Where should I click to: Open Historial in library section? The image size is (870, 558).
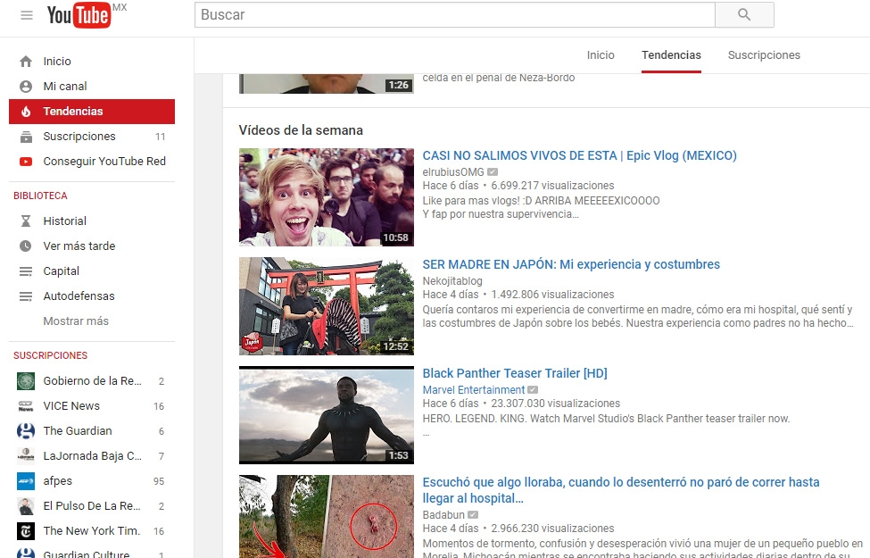point(64,221)
